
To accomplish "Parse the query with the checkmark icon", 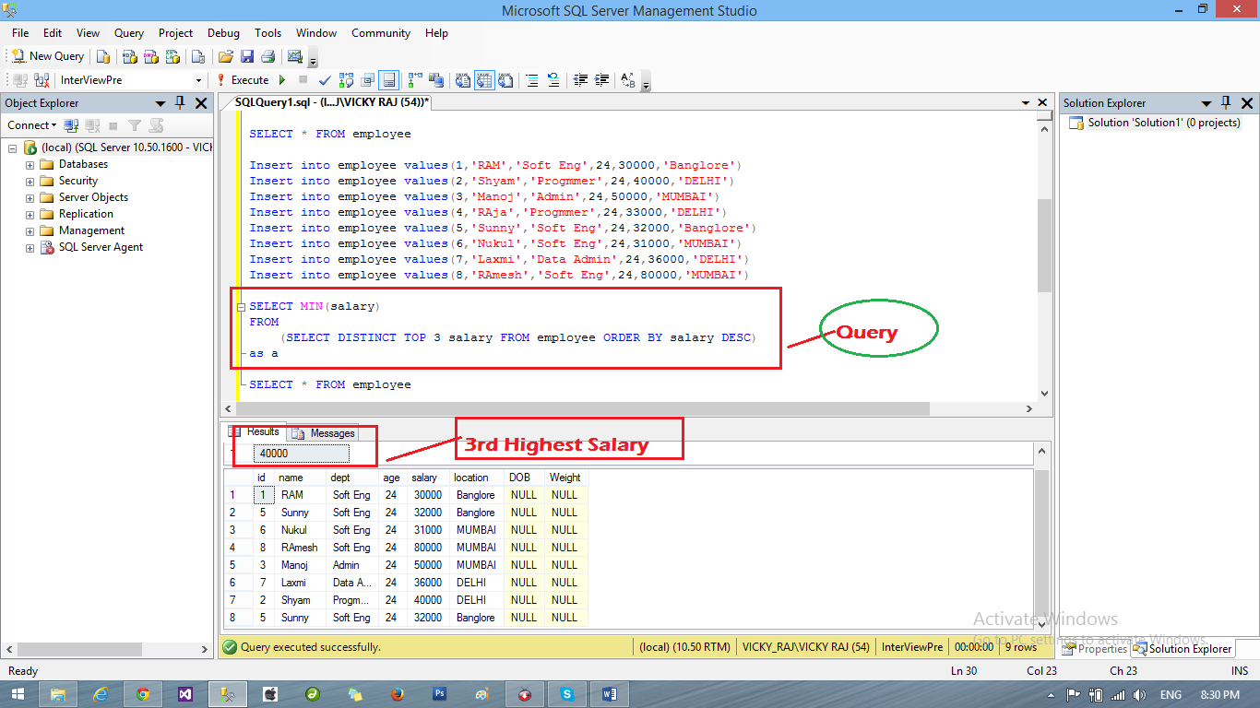I will tap(325, 80).
